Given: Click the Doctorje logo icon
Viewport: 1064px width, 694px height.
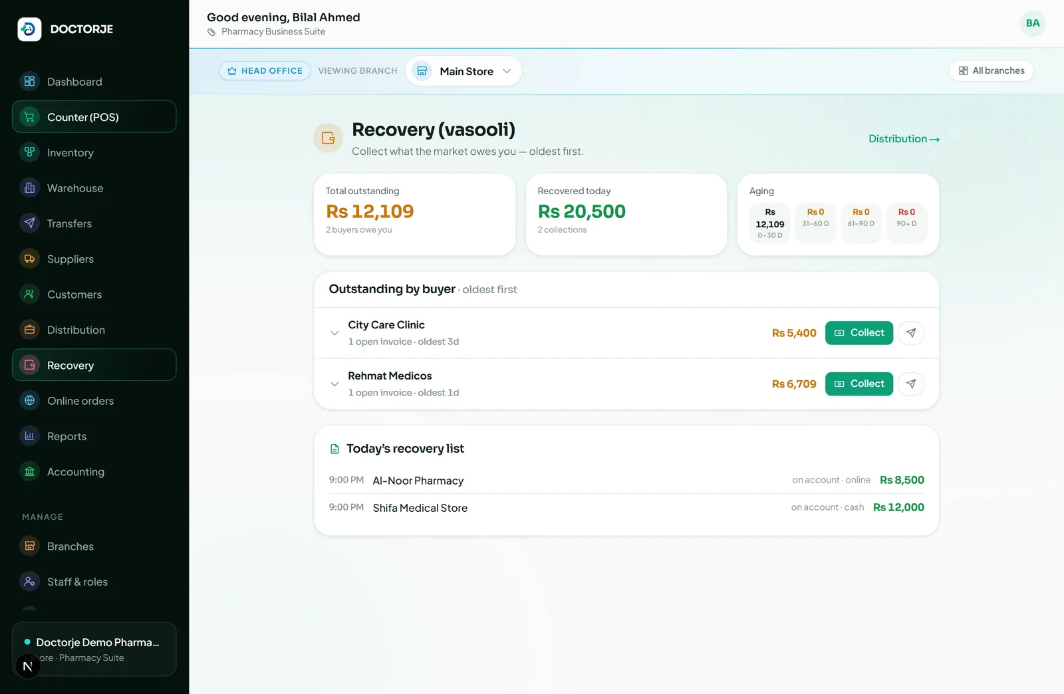Looking at the screenshot, I should [29, 29].
